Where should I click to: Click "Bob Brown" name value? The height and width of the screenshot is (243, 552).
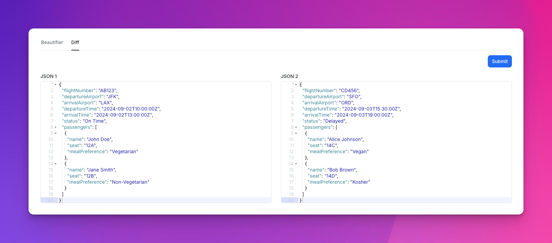tap(342, 170)
